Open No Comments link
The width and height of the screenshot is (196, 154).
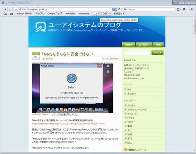pos(112,59)
